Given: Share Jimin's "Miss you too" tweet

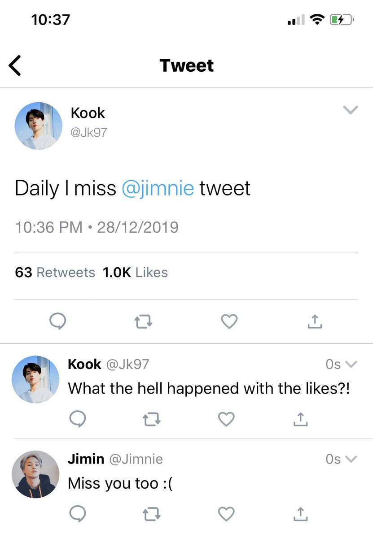Looking at the screenshot, I should point(300,514).
